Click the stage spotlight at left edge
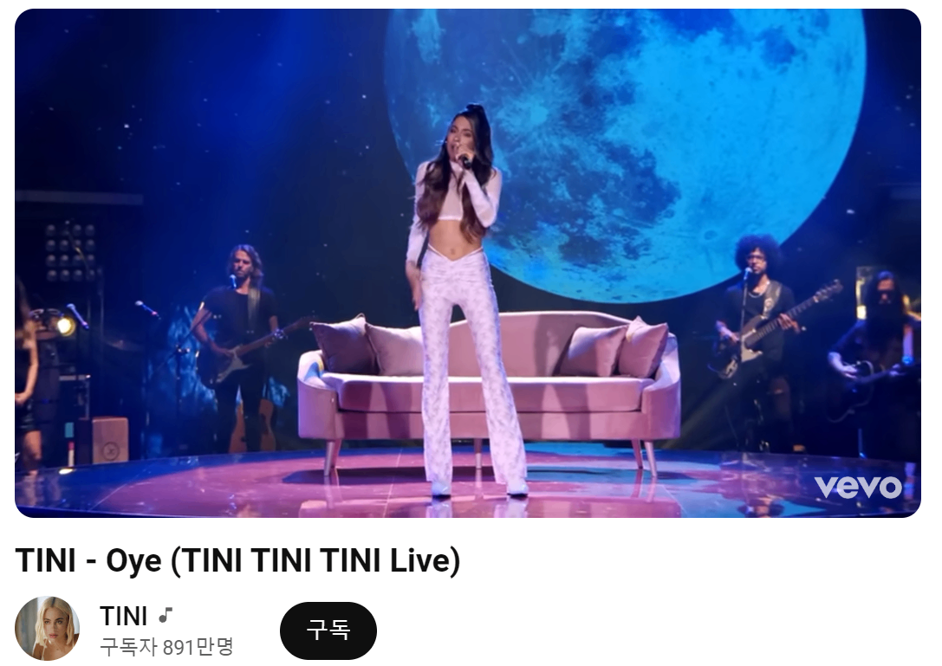The image size is (942, 666). [x=63, y=325]
